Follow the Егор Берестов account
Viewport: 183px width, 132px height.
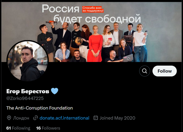pos(164,71)
